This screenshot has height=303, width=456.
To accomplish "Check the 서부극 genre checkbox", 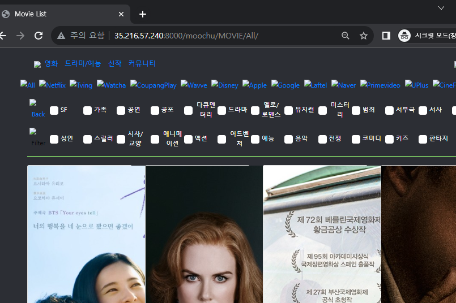I will [x=389, y=110].
